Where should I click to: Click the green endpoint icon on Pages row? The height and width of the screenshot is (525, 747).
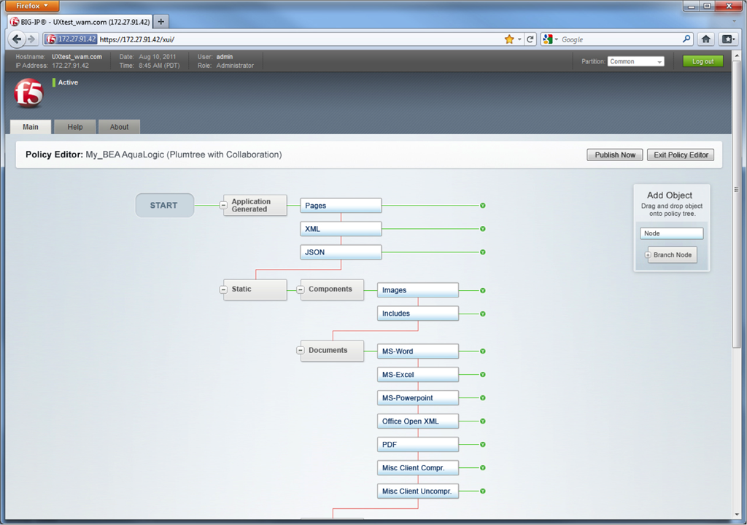point(483,206)
